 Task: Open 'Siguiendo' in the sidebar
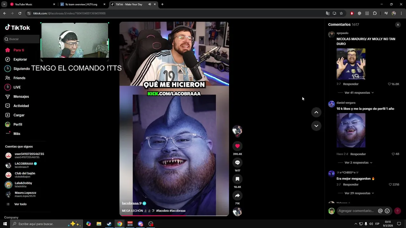click(x=22, y=69)
